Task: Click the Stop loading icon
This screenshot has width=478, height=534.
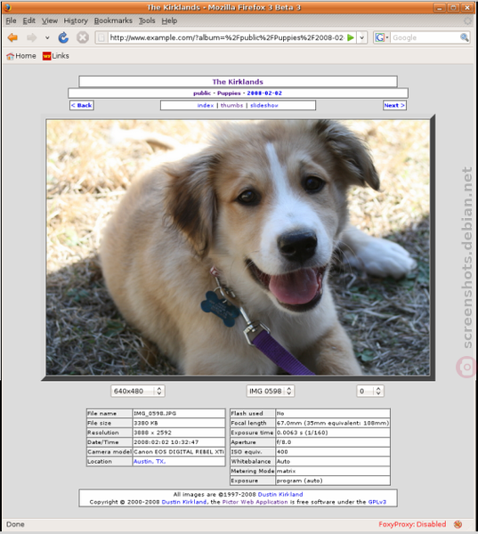Action: pos(83,37)
